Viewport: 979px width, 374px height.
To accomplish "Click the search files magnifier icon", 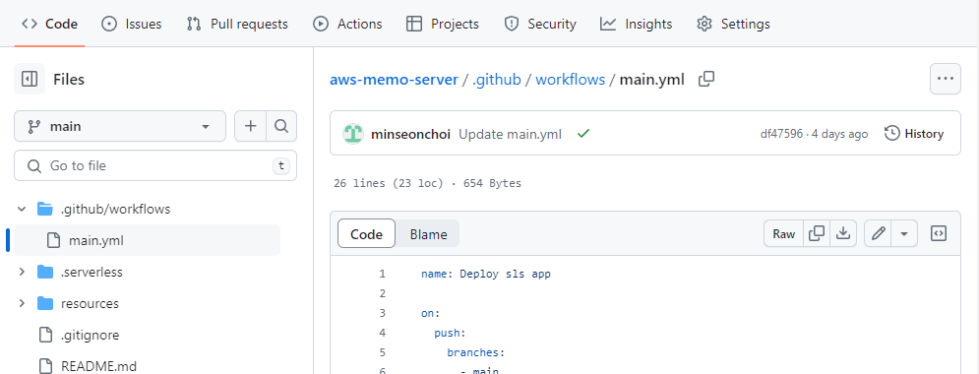I will pos(281,126).
